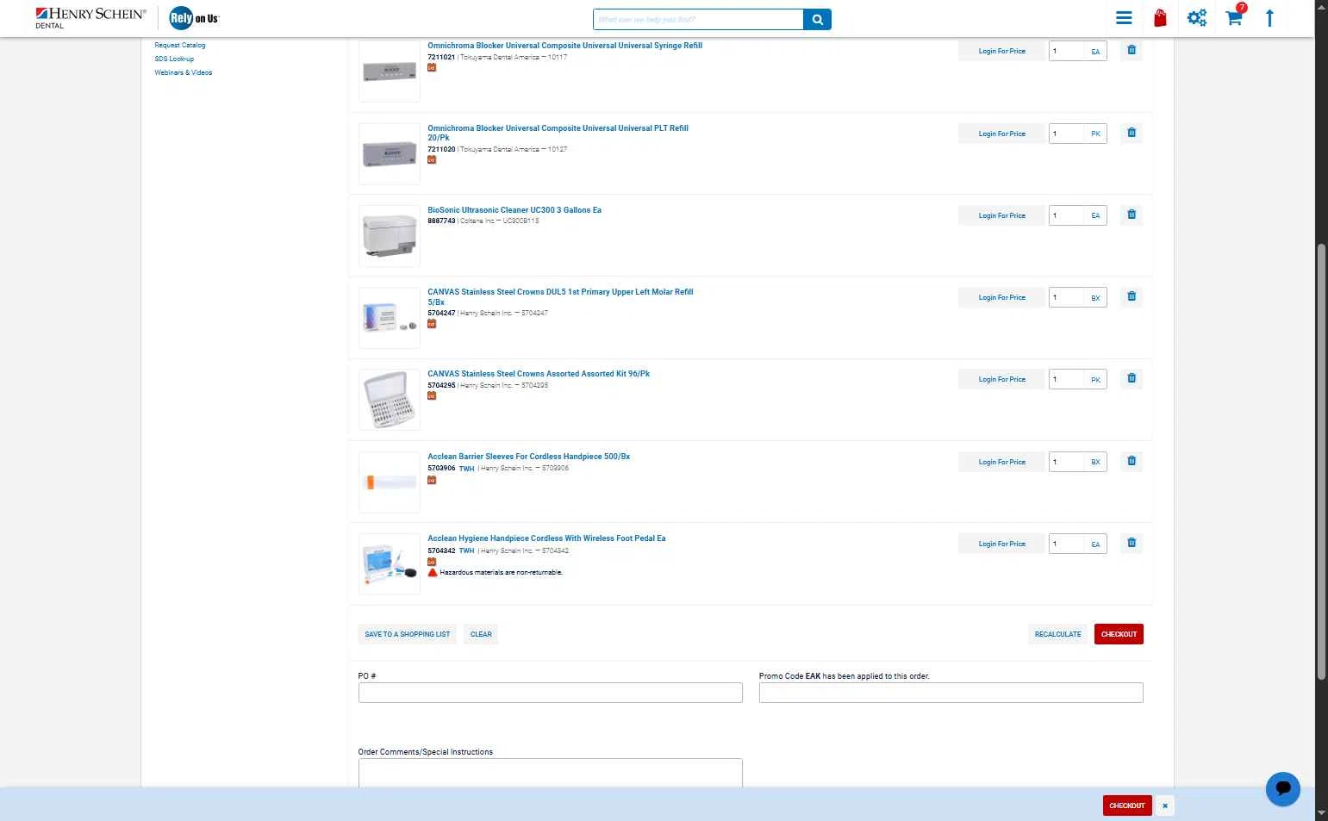Click Login For Price for Omnichroma Syringe

tap(1001, 51)
